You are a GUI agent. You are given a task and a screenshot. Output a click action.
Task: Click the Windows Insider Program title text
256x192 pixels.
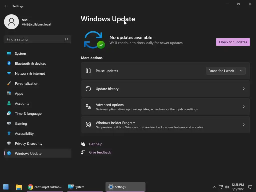pyautogui.click(x=115, y=123)
